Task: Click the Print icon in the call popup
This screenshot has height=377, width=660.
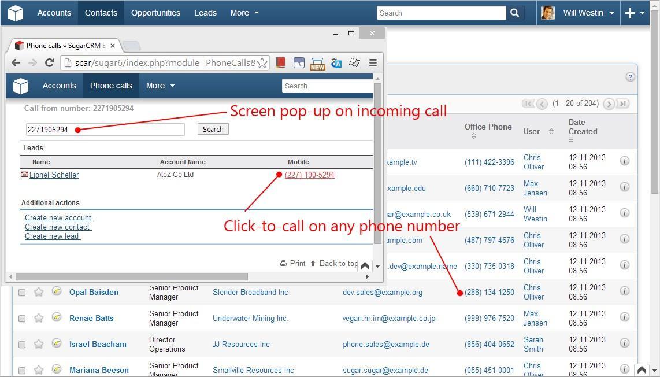Action: 283,263
